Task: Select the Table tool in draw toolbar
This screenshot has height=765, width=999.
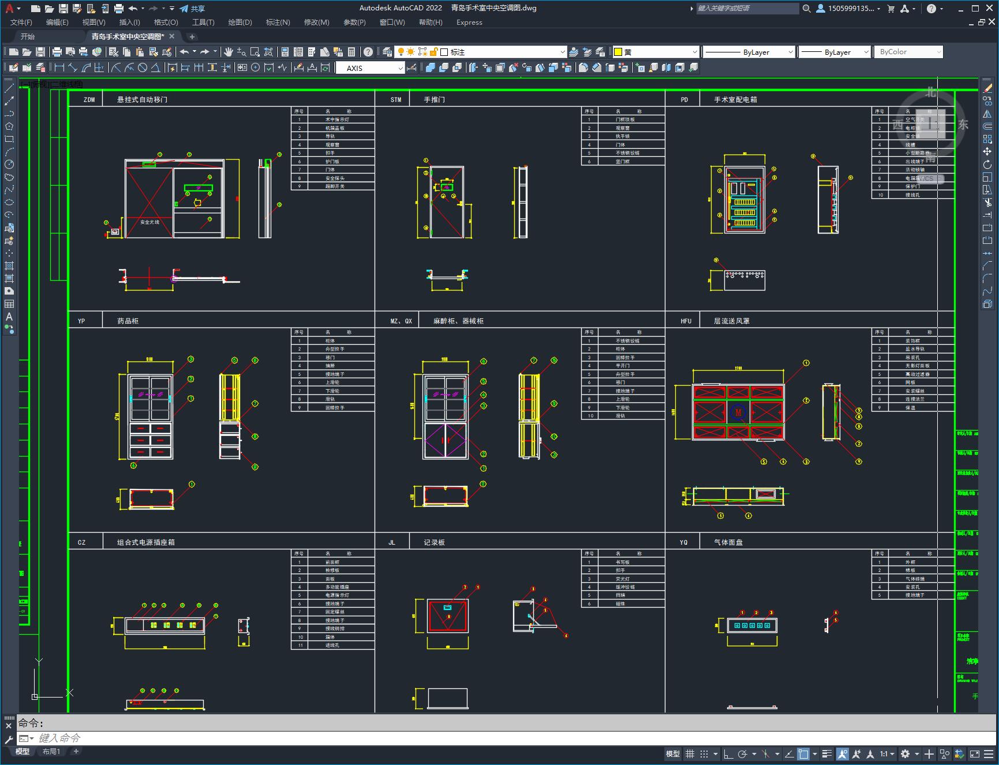Action: coord(9,304)
